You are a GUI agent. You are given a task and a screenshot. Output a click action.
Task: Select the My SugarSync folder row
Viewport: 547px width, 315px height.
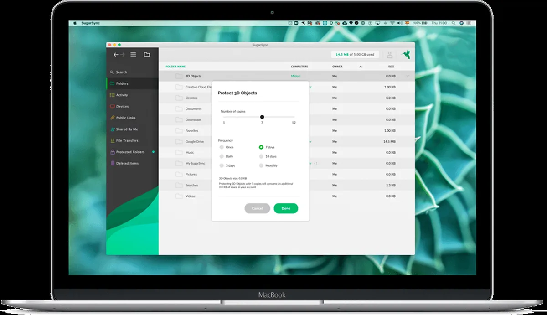coord(287,163)
